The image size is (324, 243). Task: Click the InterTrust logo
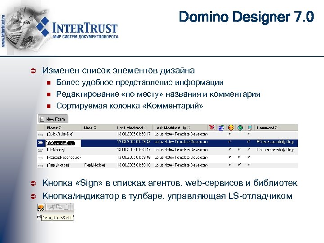[x=77, y=28]
